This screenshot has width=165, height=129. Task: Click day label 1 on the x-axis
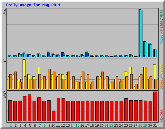pos(11,125)
